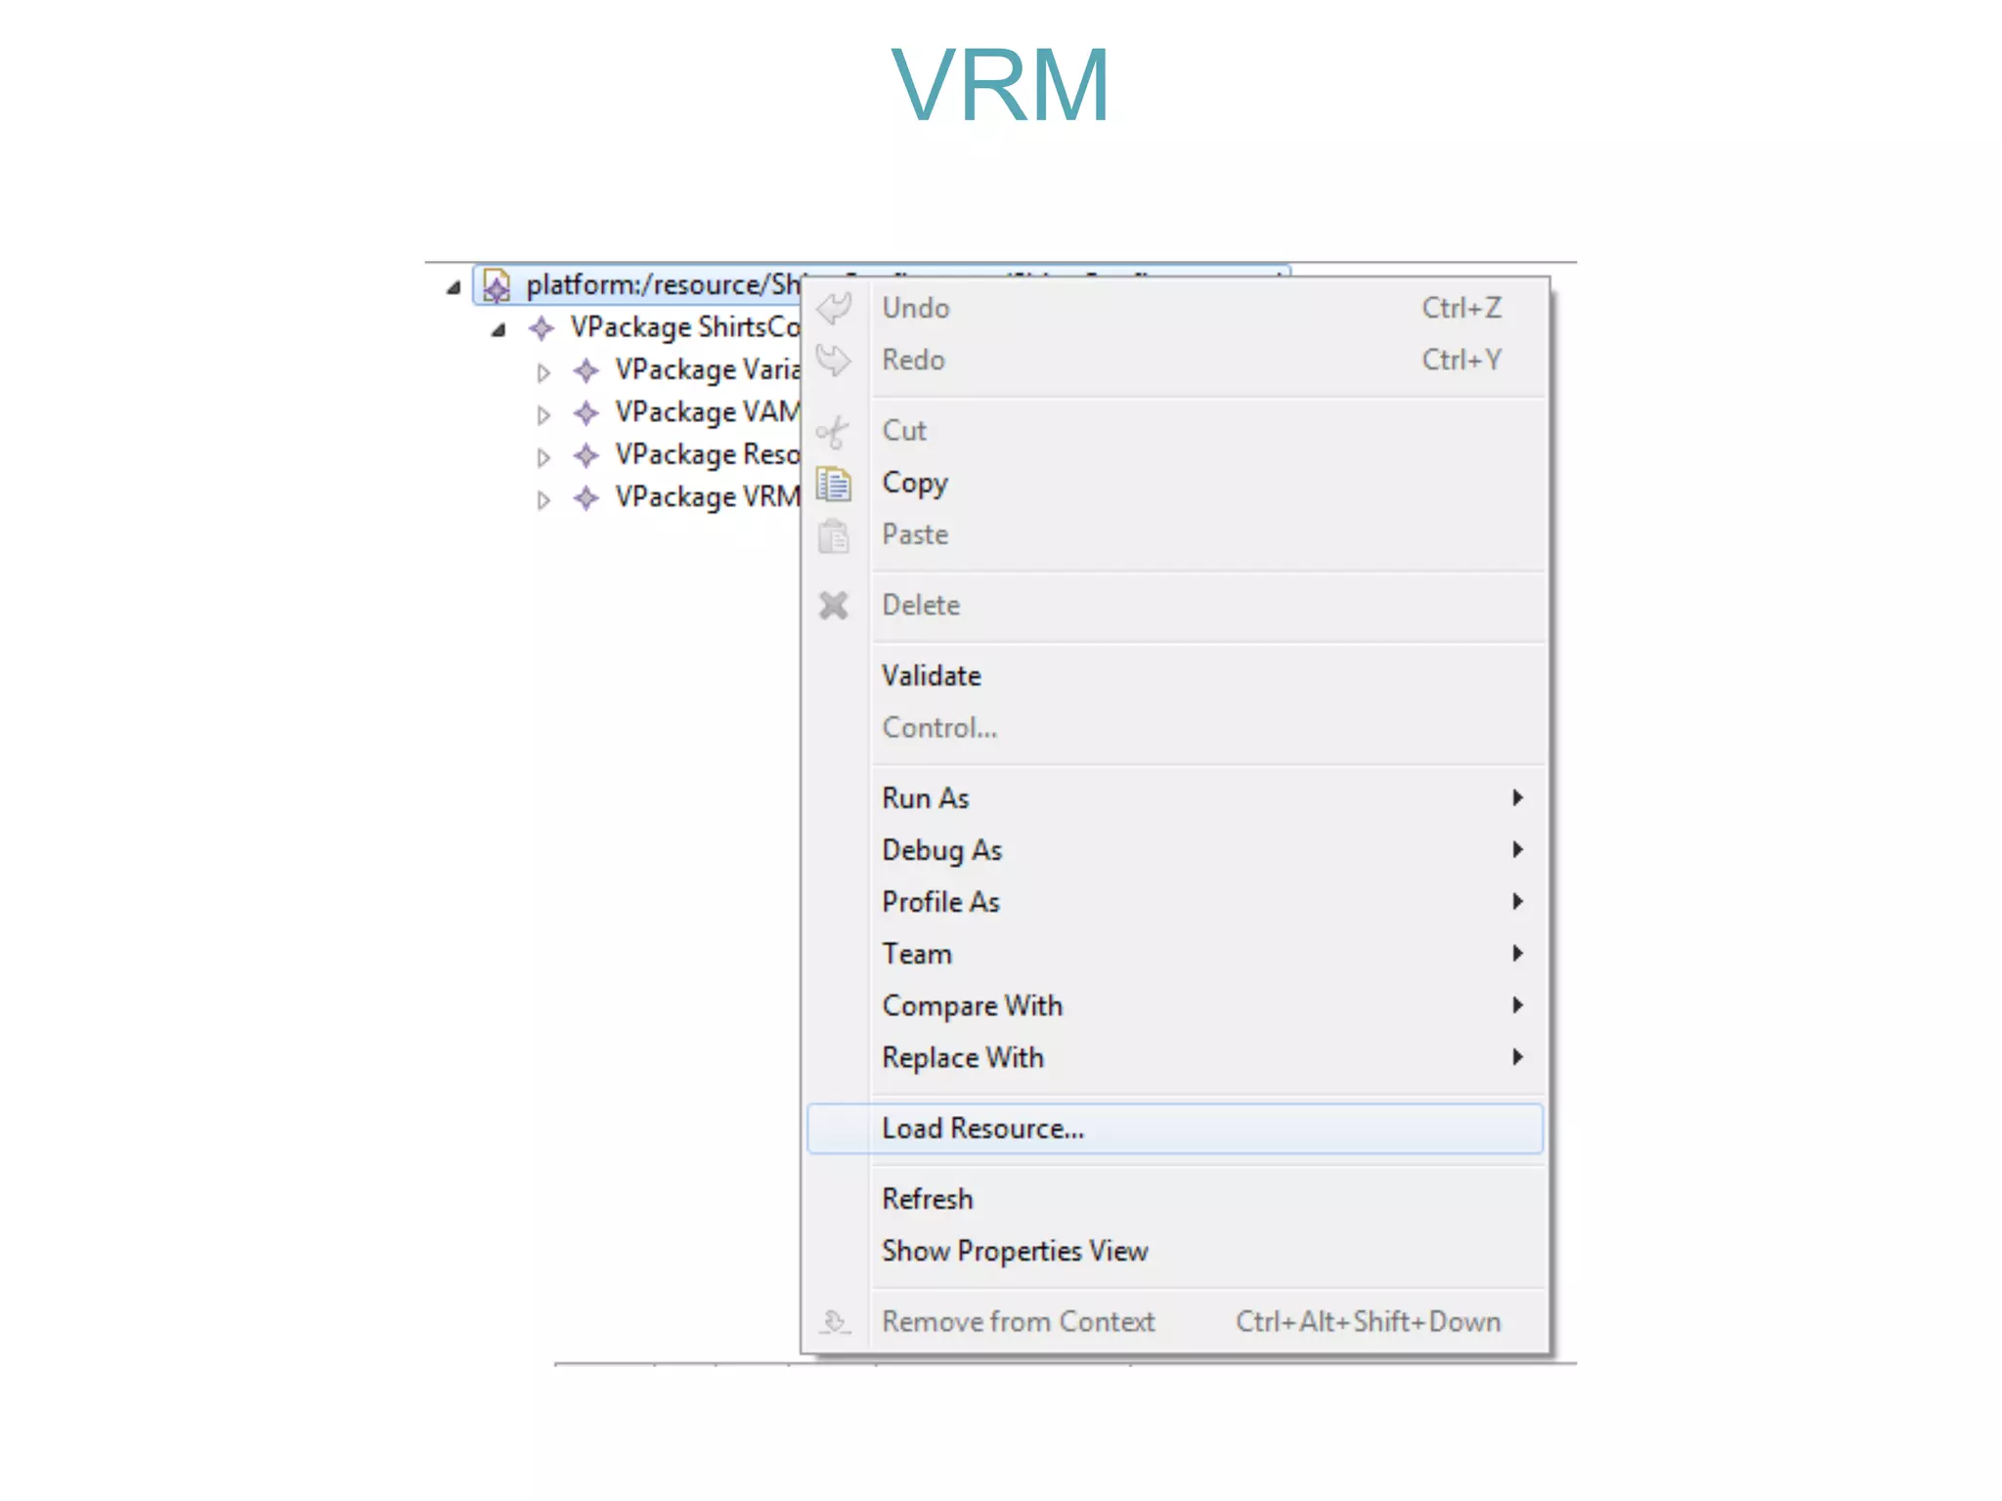Expand the VPackage Varia node
Viewport: 2002px width, 1501px height.
pos(544,372)
